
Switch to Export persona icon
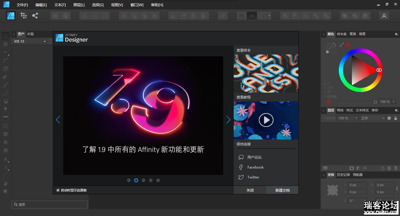pos(35,16)
